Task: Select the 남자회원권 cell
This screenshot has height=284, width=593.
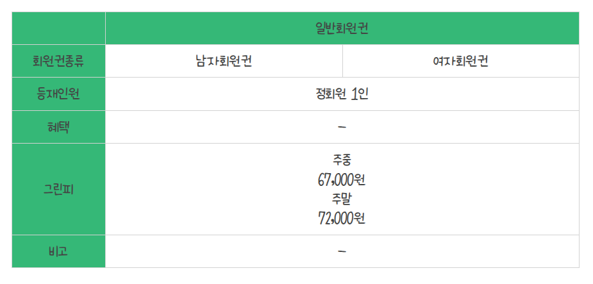Action: [224, 62]
